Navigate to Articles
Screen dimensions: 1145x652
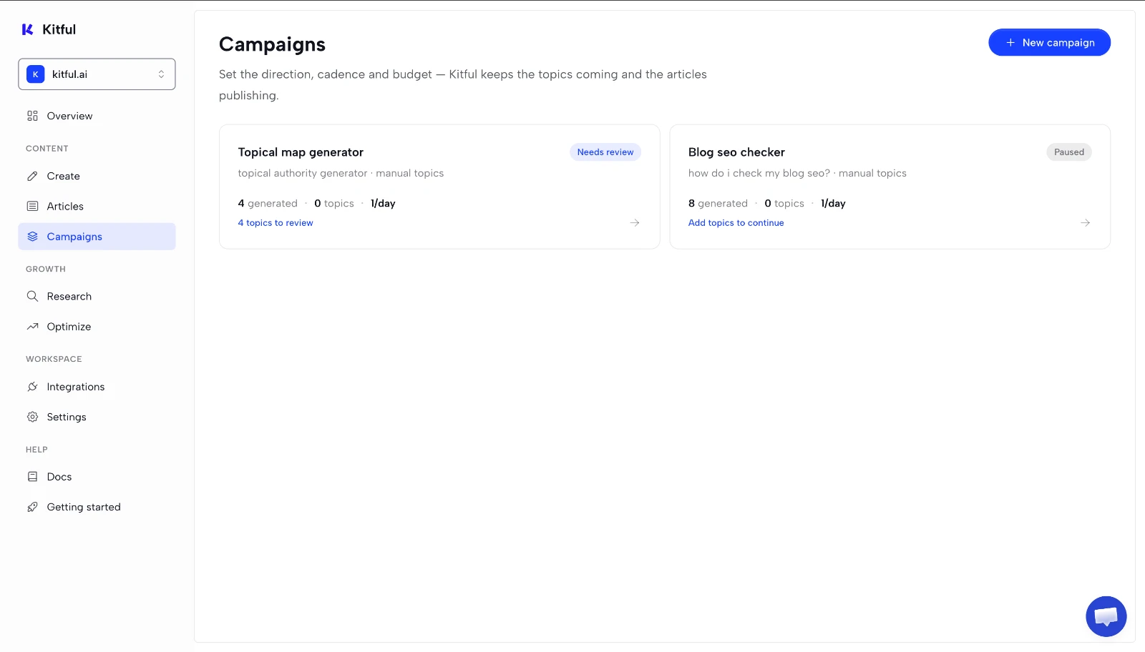coord(97,207)
